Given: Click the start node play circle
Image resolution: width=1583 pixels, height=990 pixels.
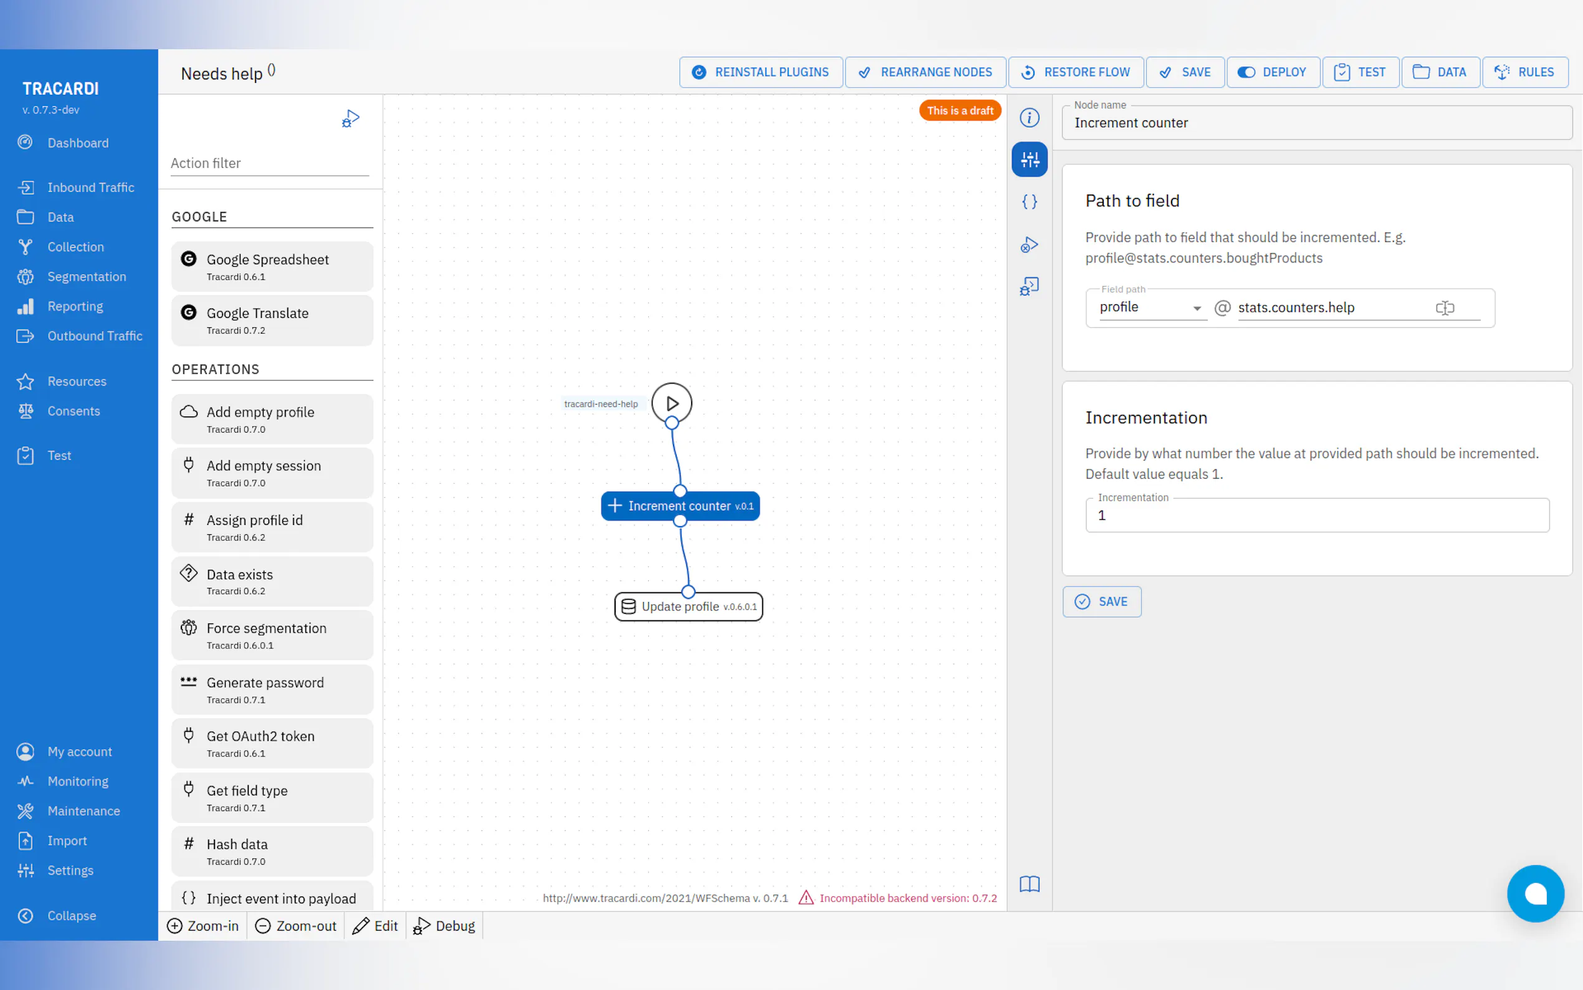Looking at the screenshot, I should click(671, 403).
